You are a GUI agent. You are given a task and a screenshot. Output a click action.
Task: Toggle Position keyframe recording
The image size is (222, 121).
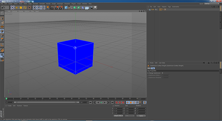coord(128,102)
